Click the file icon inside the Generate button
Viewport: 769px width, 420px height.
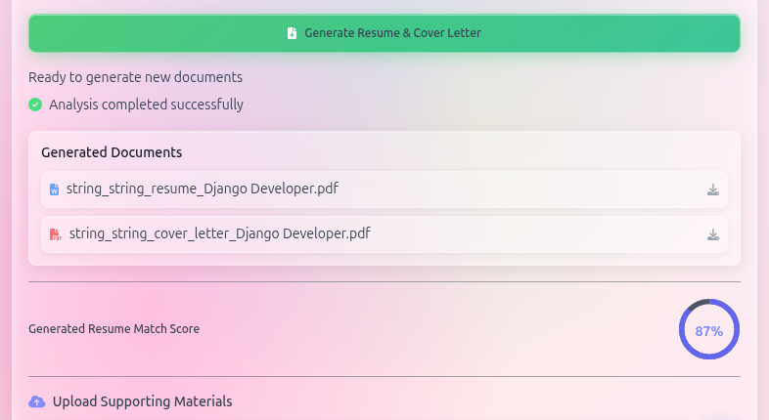click(x=292, y=33)
